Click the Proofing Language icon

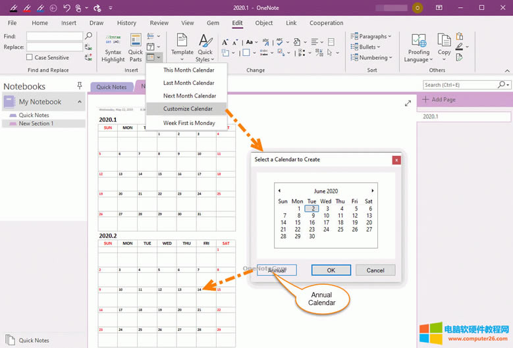pyautogui.click(x=418, y=41)
